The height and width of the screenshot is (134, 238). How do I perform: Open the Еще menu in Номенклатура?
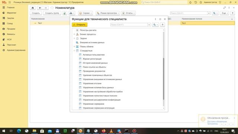[224, 13]
